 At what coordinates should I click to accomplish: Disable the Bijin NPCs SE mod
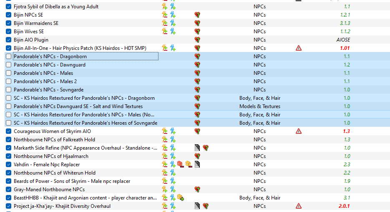(x=8, y=15)
